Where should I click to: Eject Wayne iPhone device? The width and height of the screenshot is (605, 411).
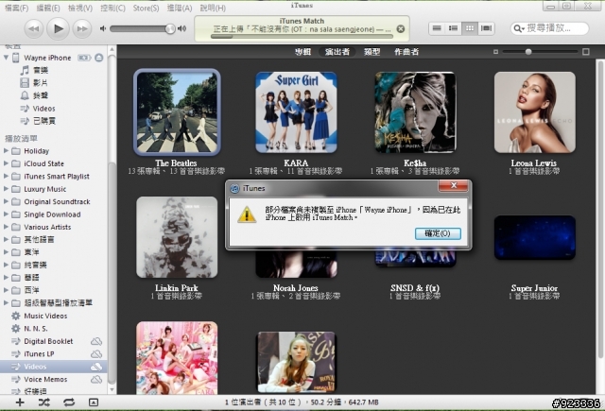coord(99,58)
